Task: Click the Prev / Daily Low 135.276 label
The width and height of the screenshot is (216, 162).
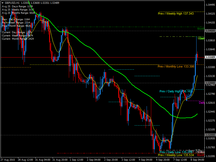Action: (176, 152)
